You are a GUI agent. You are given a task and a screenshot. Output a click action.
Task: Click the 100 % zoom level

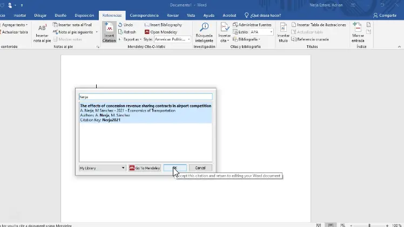[x=396, y=225]
